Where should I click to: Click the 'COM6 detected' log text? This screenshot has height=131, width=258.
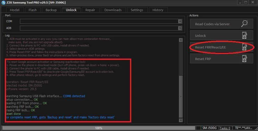[74, 96]
